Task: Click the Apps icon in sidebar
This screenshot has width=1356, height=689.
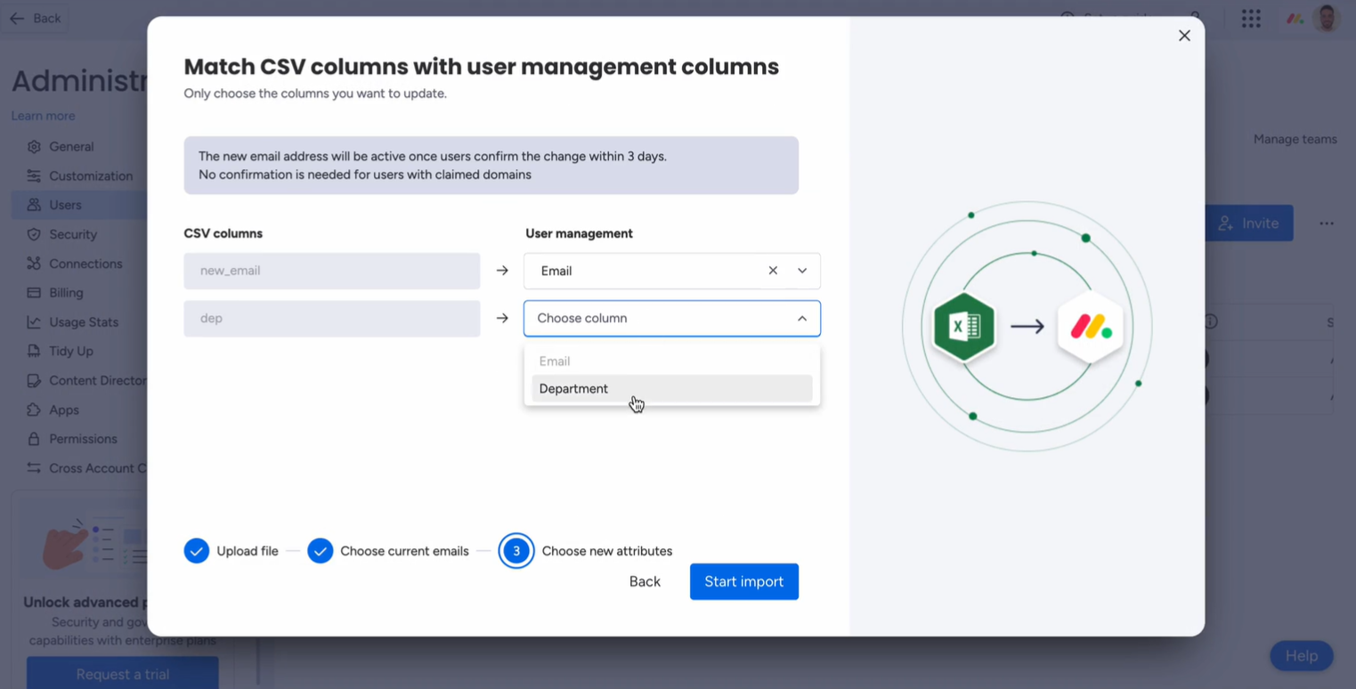Action: pyautogui.click(x=34, y=409)
